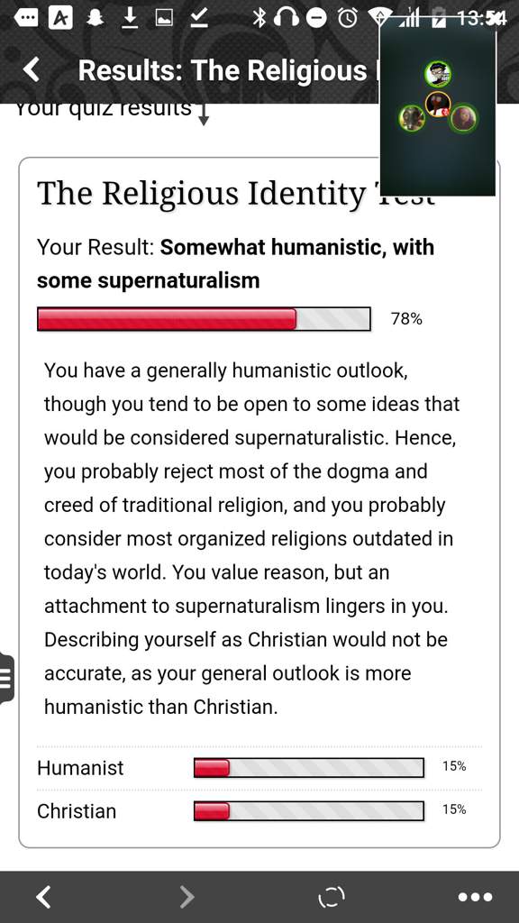Tap the bottom-left avatar in the overlay
The height and width of the screenshot is (923, 519).
tap(411, 118)
